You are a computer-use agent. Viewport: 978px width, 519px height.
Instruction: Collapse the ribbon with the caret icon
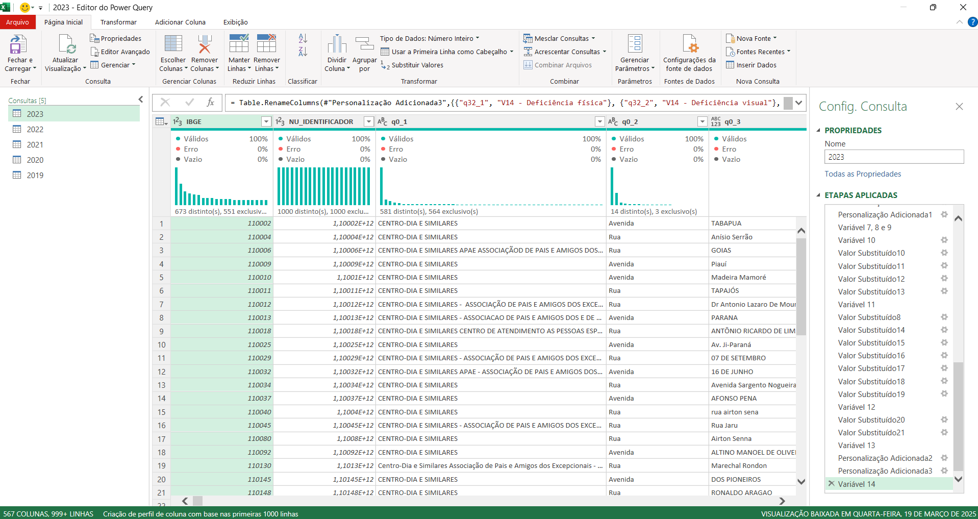tap(960, 22)
